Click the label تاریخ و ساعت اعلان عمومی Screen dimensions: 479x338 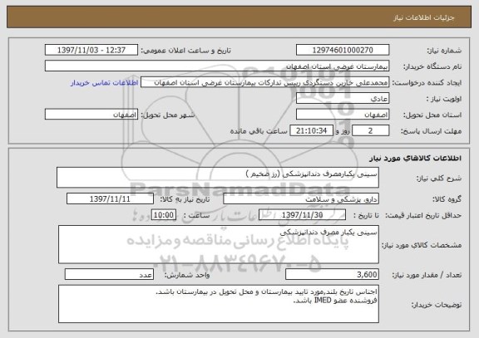click(x=185, y=51)
